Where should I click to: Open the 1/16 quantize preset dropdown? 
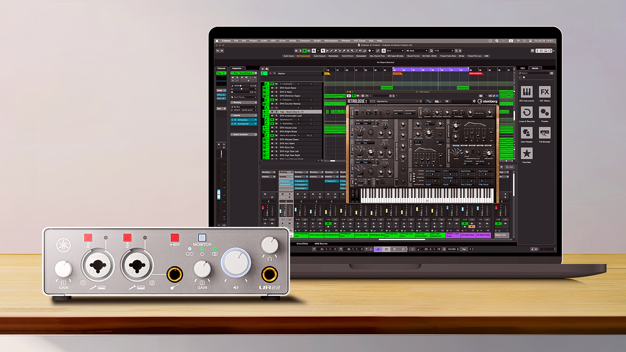click(444, 51)
